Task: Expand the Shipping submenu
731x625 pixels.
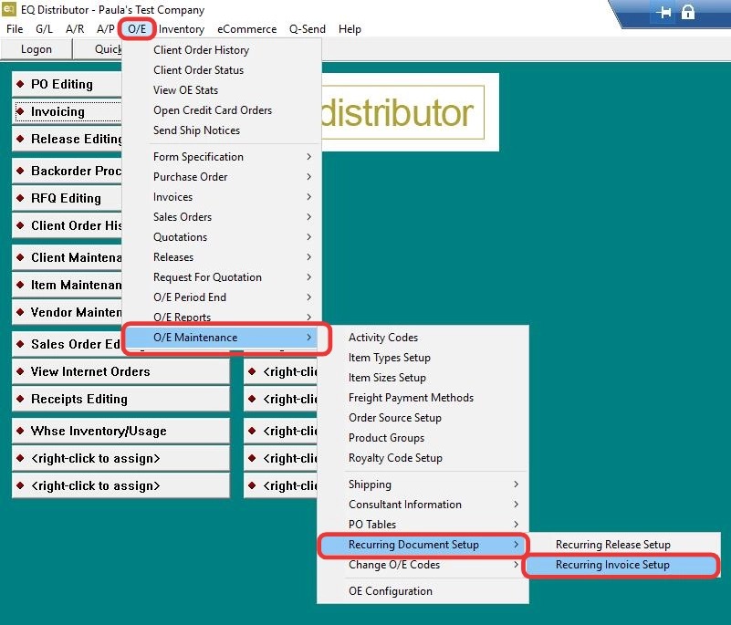Action: (x=423, y=484)
